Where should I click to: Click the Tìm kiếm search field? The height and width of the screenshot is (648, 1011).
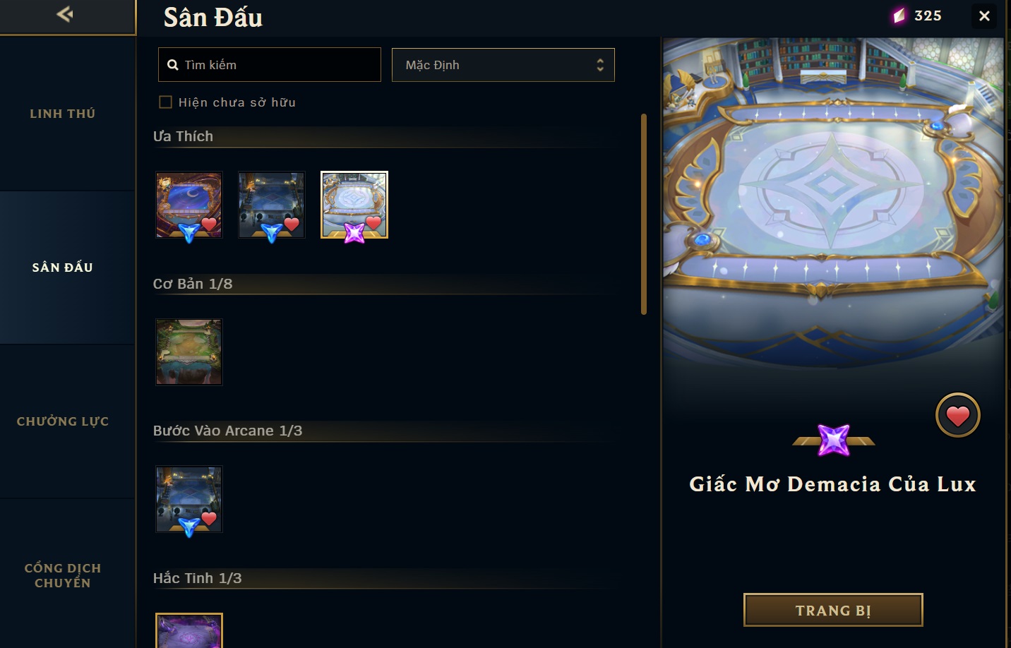[270, 65]
